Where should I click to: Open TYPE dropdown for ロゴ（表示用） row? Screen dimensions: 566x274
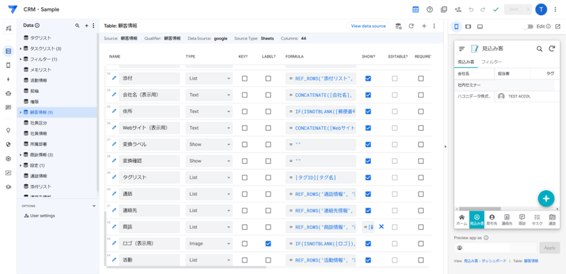(x=209, y=244)
